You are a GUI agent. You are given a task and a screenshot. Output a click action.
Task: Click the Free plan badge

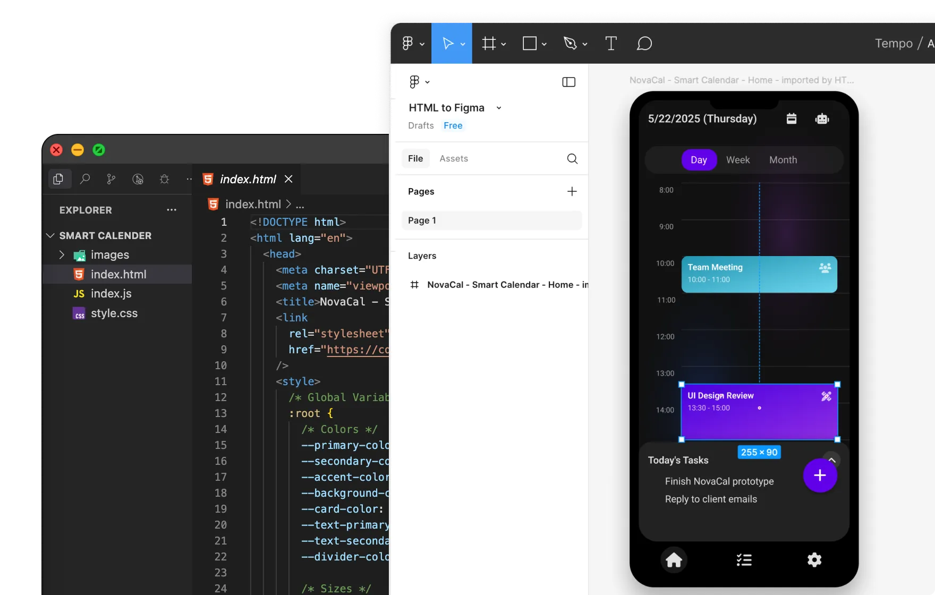point(453,125)
